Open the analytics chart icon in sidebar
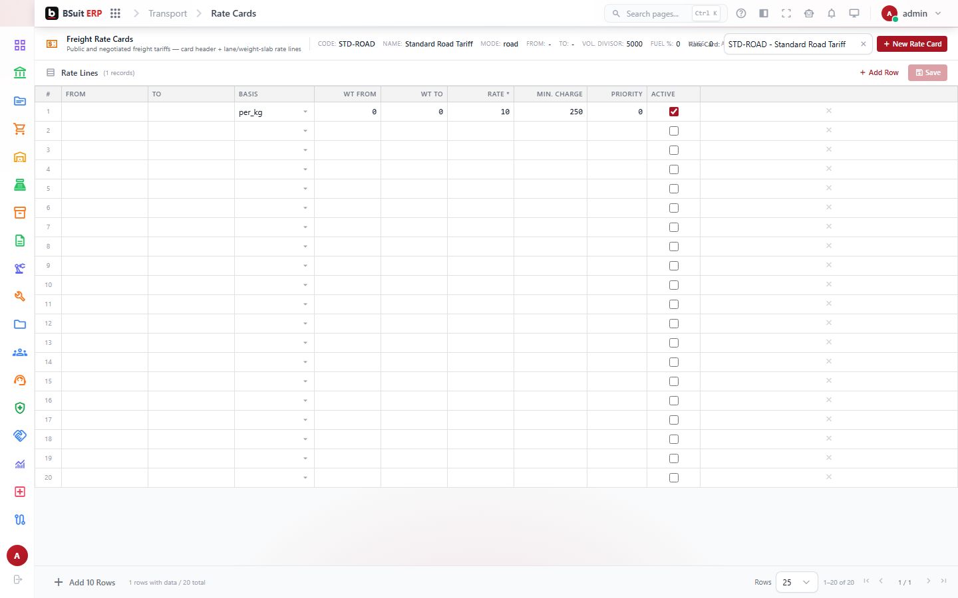958x598 pixels. [x=20, y=464]
